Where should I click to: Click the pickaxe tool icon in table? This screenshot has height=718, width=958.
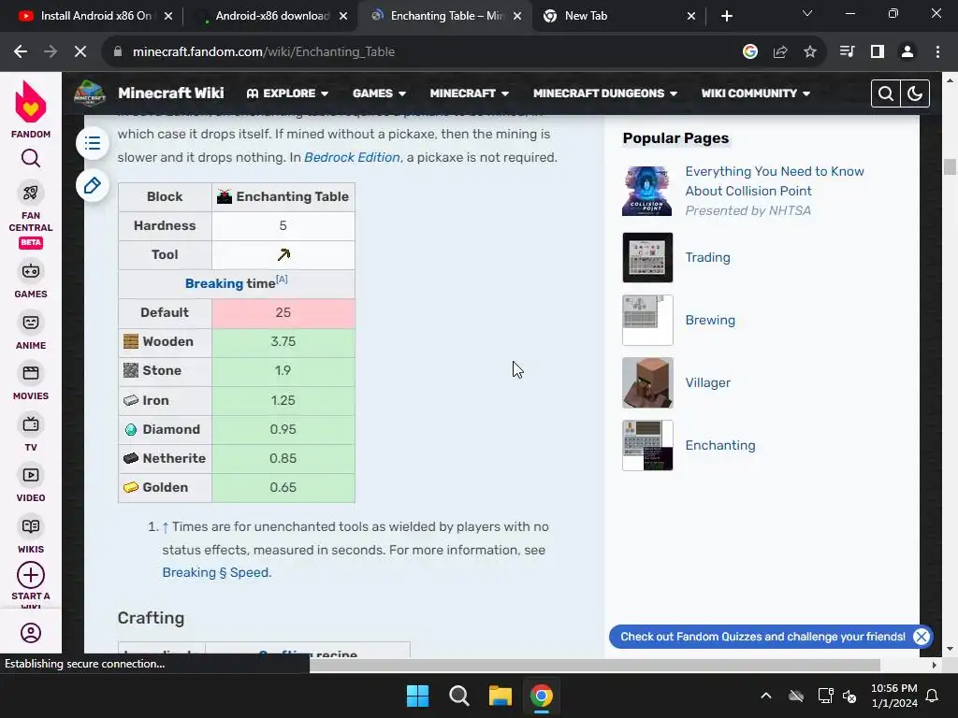[283, 254]
